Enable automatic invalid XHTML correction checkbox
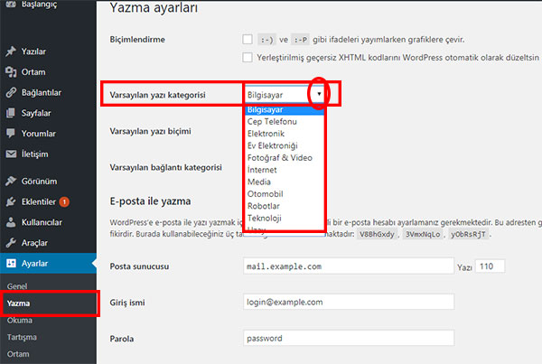 (248, 58)
